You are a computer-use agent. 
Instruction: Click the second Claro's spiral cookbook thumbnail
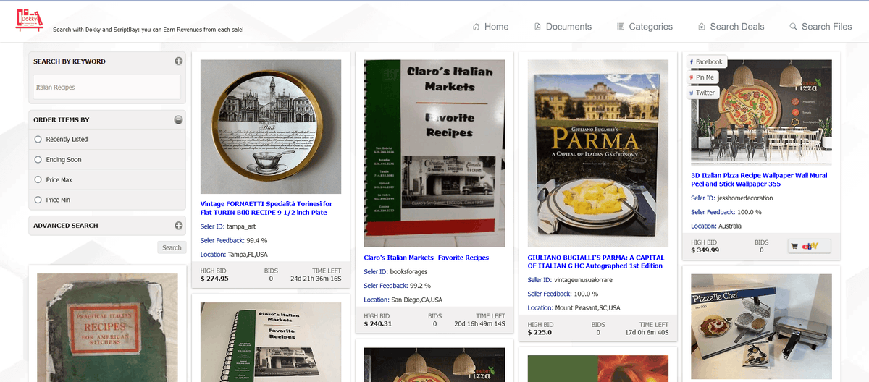[271, 342]
